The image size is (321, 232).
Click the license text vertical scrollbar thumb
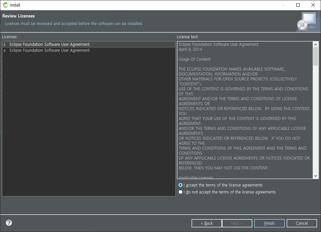pos(315,56)
